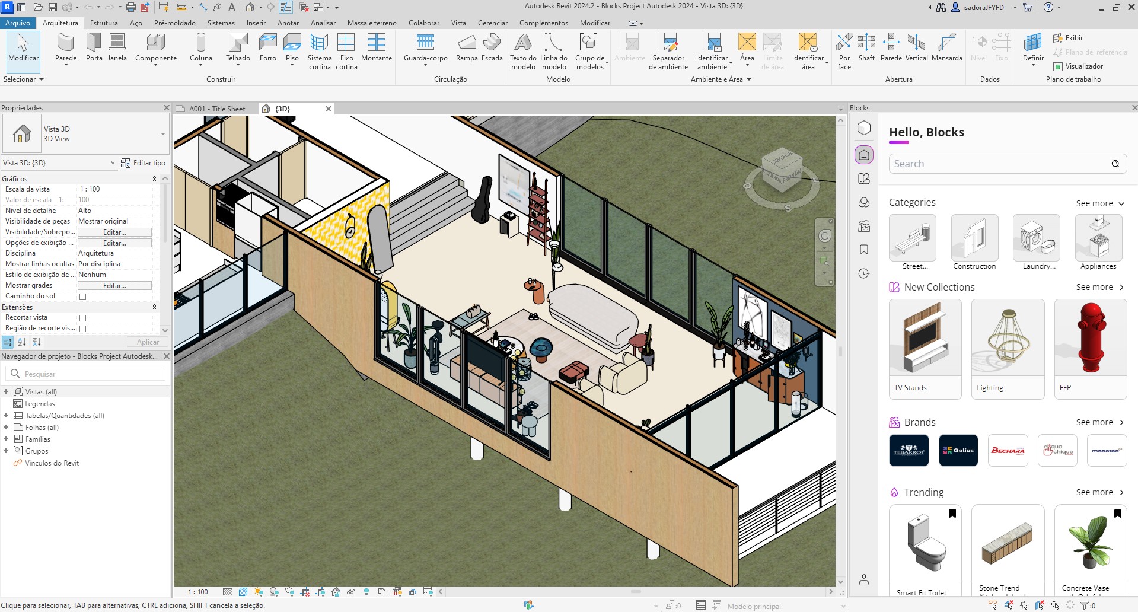Expand the Folhas (all) tree node
This screenshot has width=1138, height=612.
[x=6, y=428]
